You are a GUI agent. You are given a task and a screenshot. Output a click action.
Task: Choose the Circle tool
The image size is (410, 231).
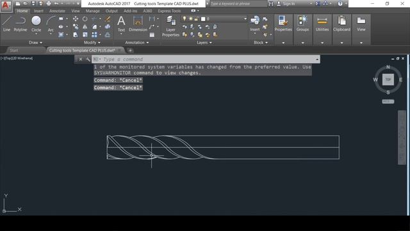pos(36,24)
